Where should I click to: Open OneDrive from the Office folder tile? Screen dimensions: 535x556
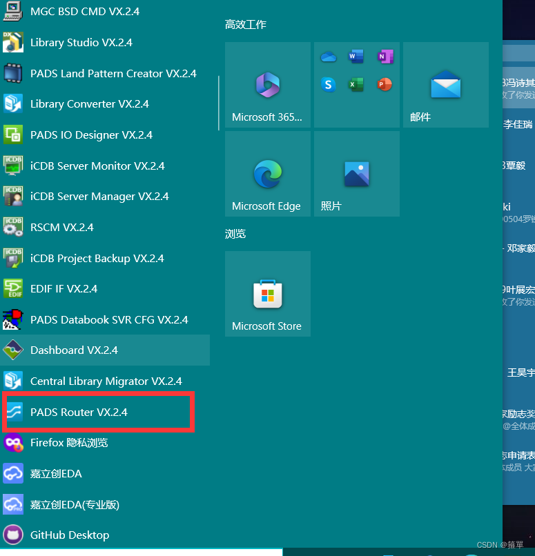point(329,57)
